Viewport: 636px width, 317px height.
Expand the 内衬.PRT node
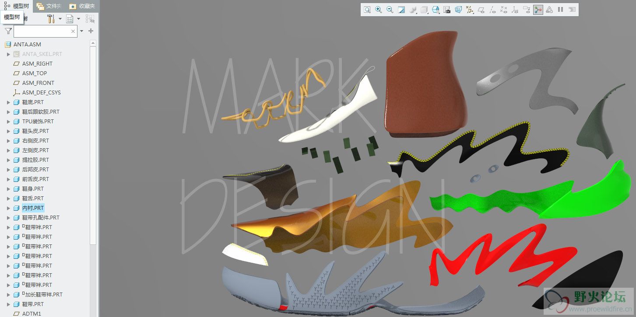pyautogui.click(x=8, y=208)
